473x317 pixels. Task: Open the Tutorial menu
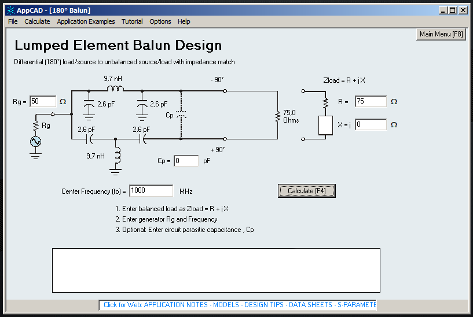point(132,21)
